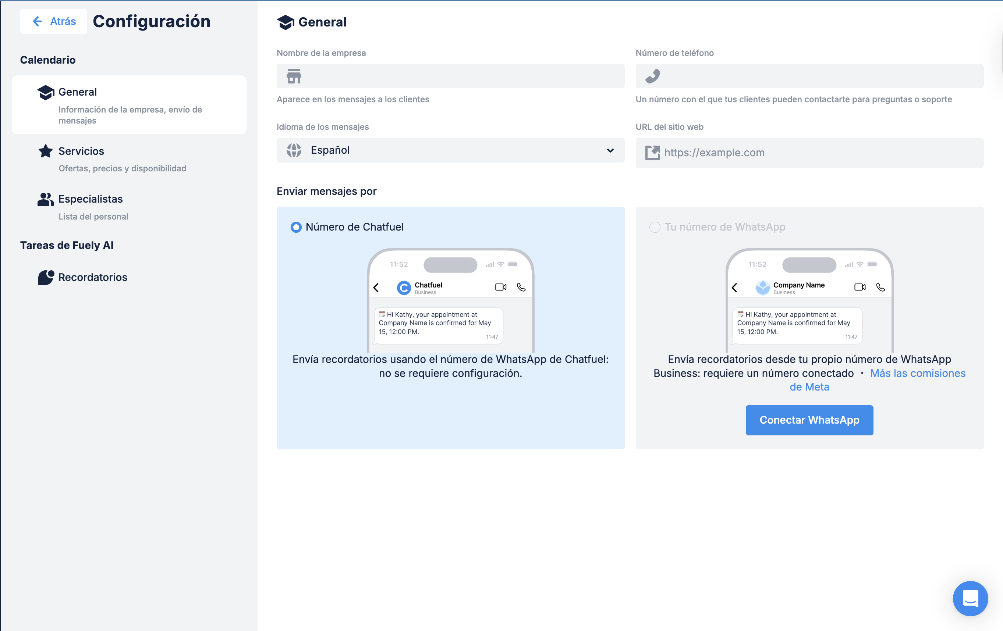Open the Más las comisiones de Meta link
The width and height of the screenshot is (1003, 631).
917,373
